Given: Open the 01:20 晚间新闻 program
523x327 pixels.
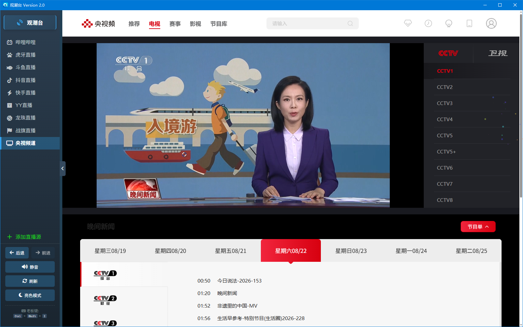Looking at the screenshot, I should coord(217,293).
